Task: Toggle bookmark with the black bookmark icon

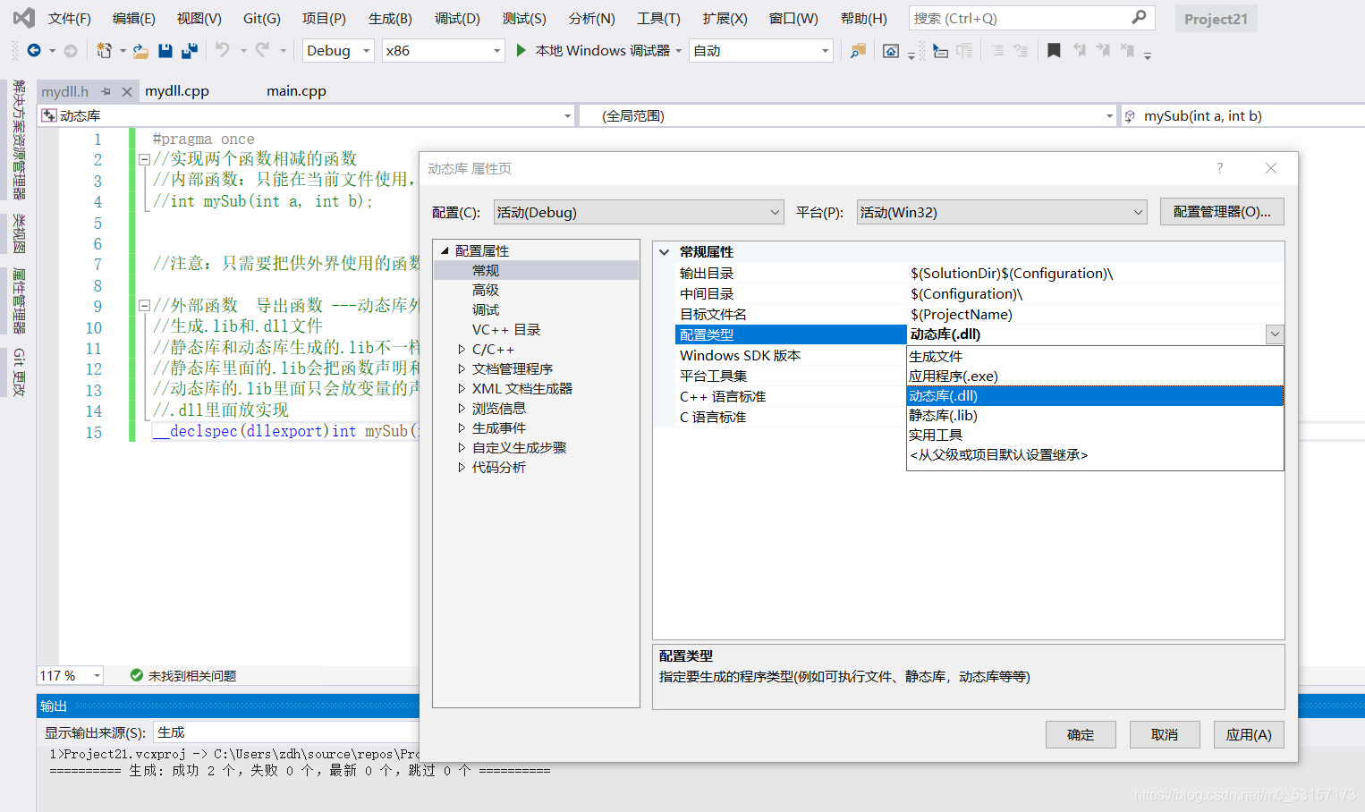Action: [1054, 51]
